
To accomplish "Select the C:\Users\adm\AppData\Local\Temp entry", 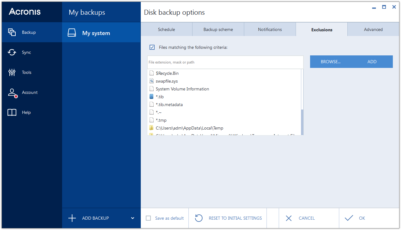I will 189,128.
